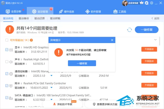Click the user avatar picture
Screen dimensions: 164x109
(x=125, y=3)
